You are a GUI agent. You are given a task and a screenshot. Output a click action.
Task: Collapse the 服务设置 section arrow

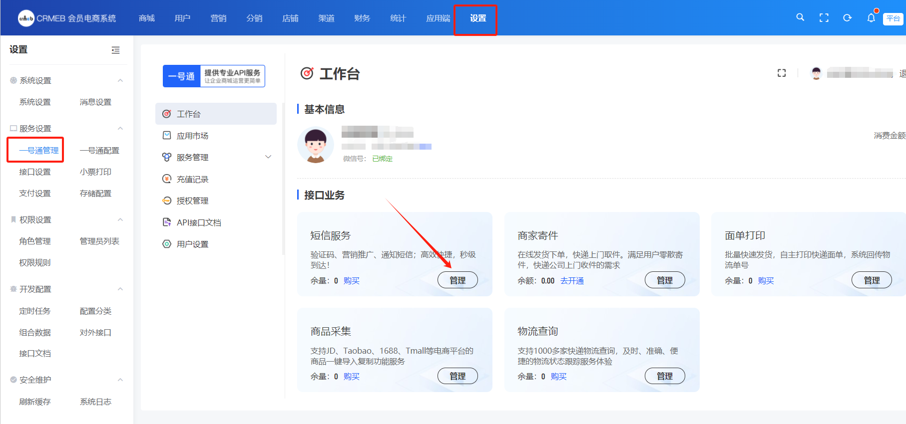click(x=120, y=129)
